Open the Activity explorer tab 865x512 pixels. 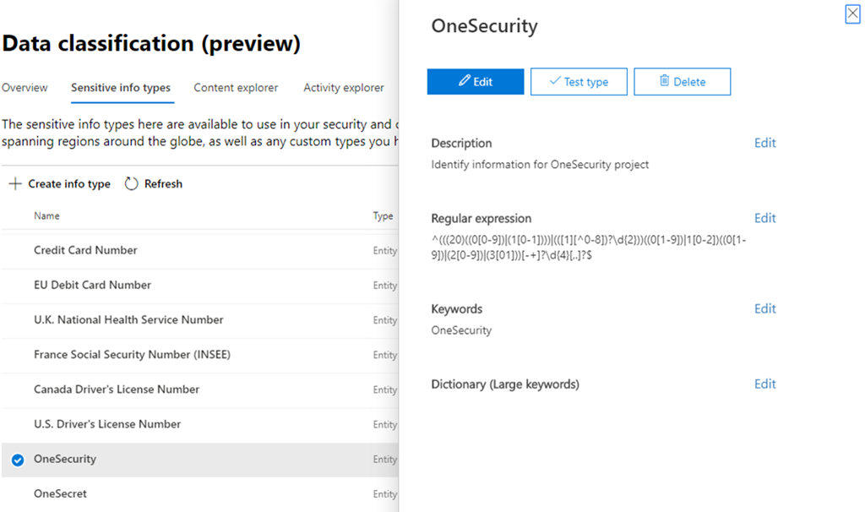[x=343, y=88]
